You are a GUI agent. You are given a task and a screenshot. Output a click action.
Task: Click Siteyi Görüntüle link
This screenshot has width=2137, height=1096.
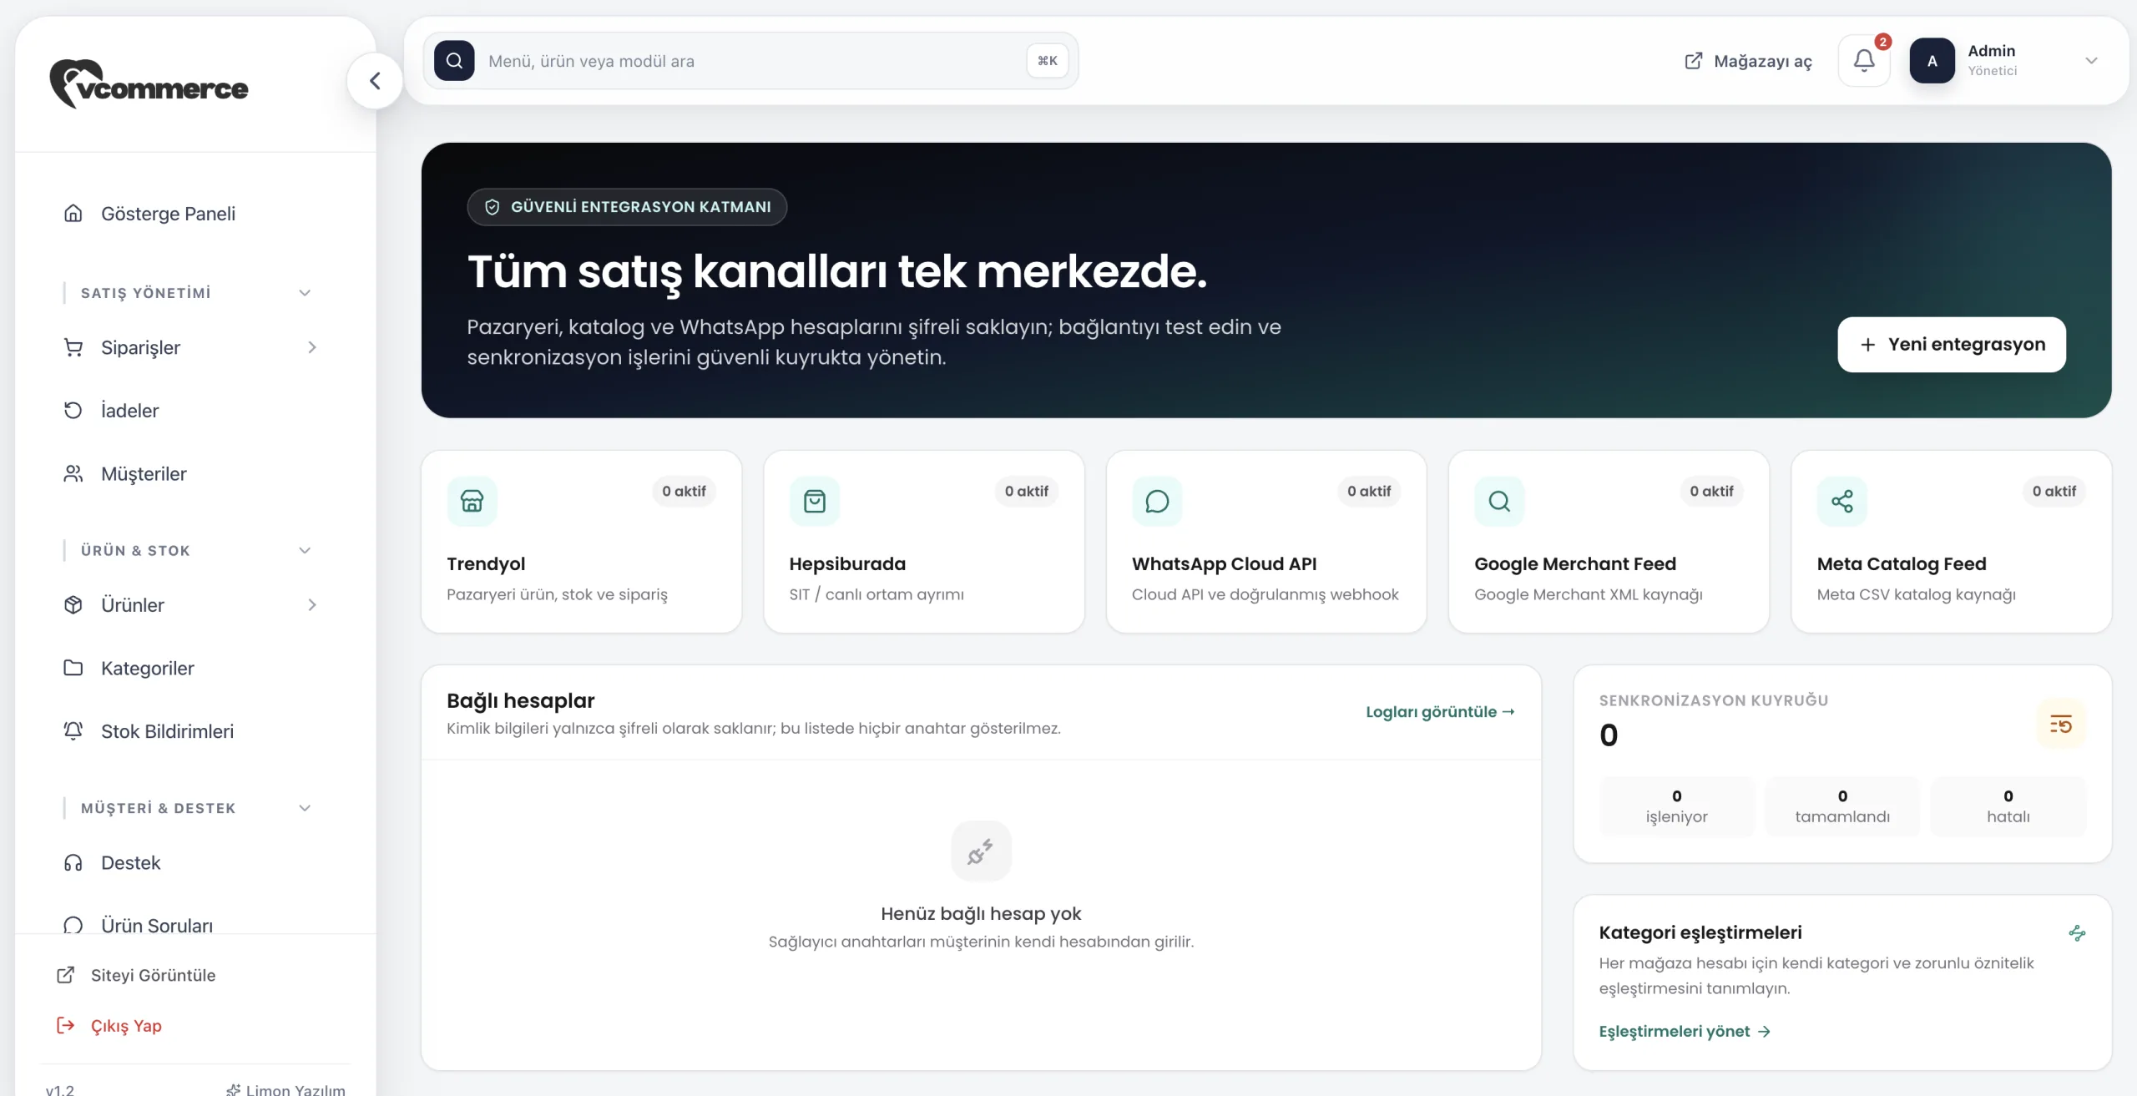click(136, 975)
